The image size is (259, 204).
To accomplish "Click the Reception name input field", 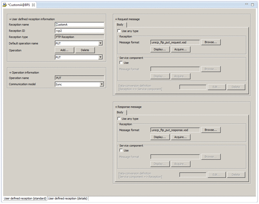I will 79,25.
